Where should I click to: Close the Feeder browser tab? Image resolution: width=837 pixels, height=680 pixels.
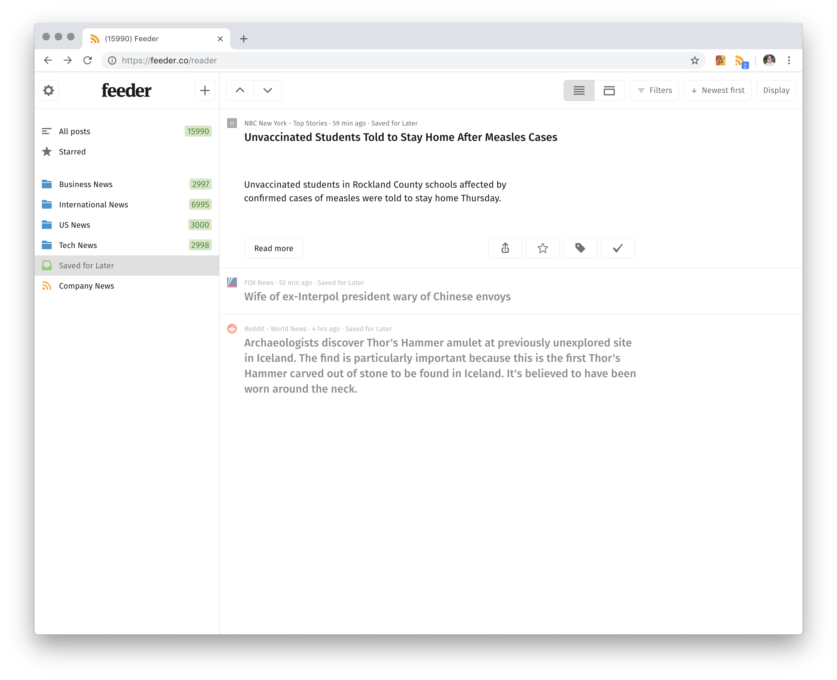[x=220, y=39]
